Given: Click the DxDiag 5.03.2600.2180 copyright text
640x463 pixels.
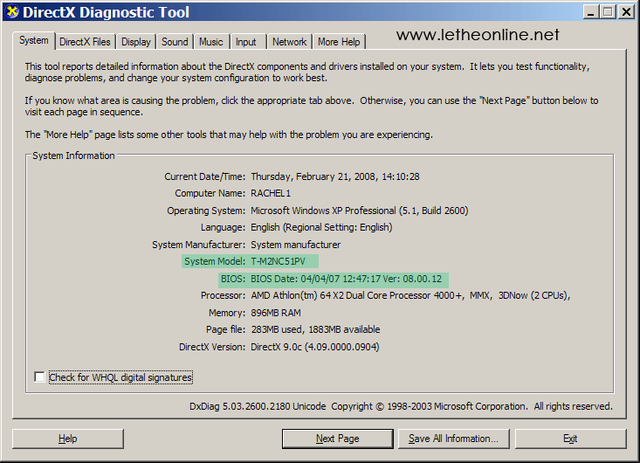Looking at the screenshot, I should (x=401, y=406).
